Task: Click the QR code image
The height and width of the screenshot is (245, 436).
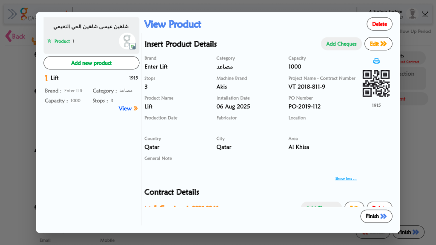Action: pyautogui.click(x=376, y=83)
